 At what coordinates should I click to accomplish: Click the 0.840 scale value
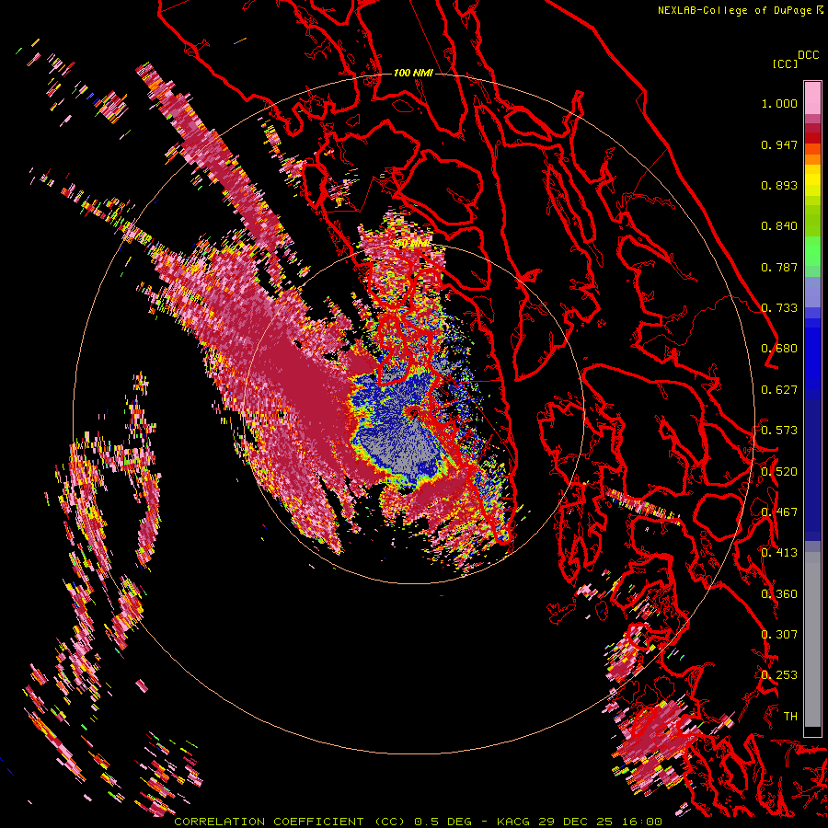point(779,226)
